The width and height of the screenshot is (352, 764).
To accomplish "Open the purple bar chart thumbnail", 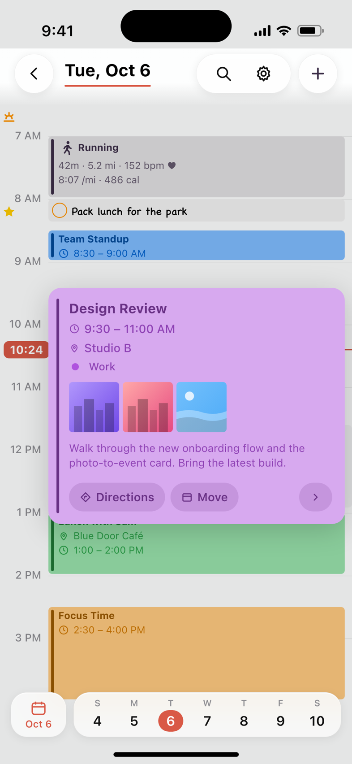I will [94, 407].
